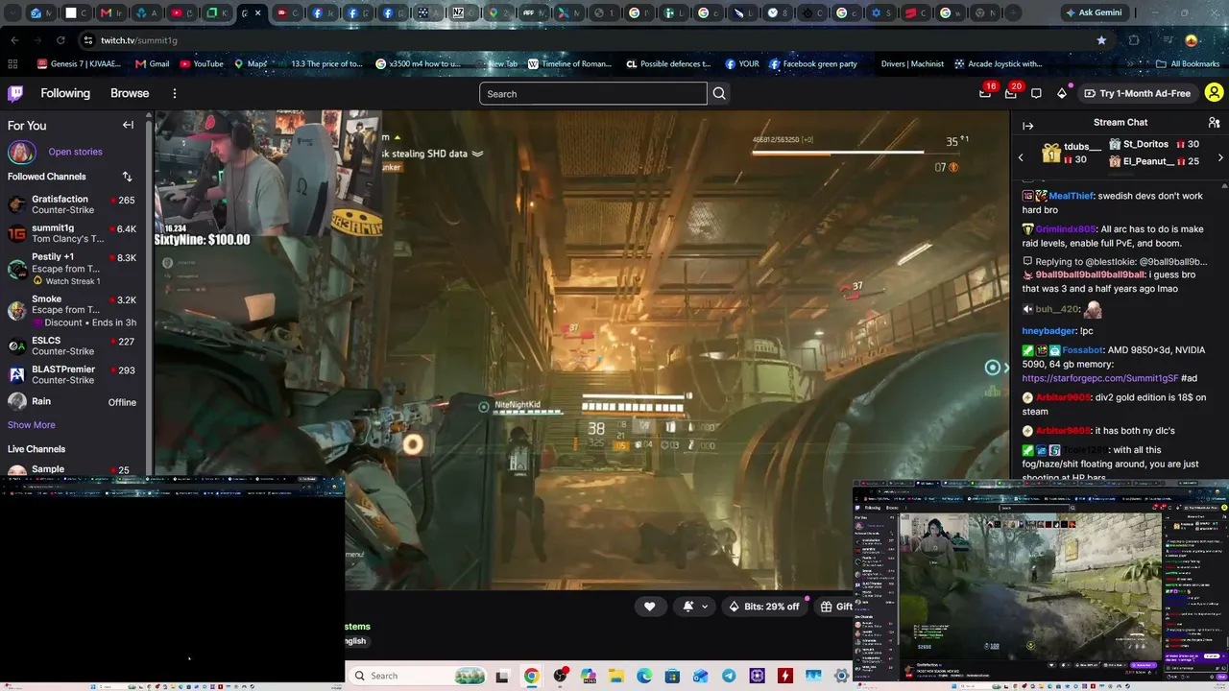Image resolution: width=1229 pixels, height=691 pixels.
Task: Click Show More under followed channels
Action: tap(32, 425)
